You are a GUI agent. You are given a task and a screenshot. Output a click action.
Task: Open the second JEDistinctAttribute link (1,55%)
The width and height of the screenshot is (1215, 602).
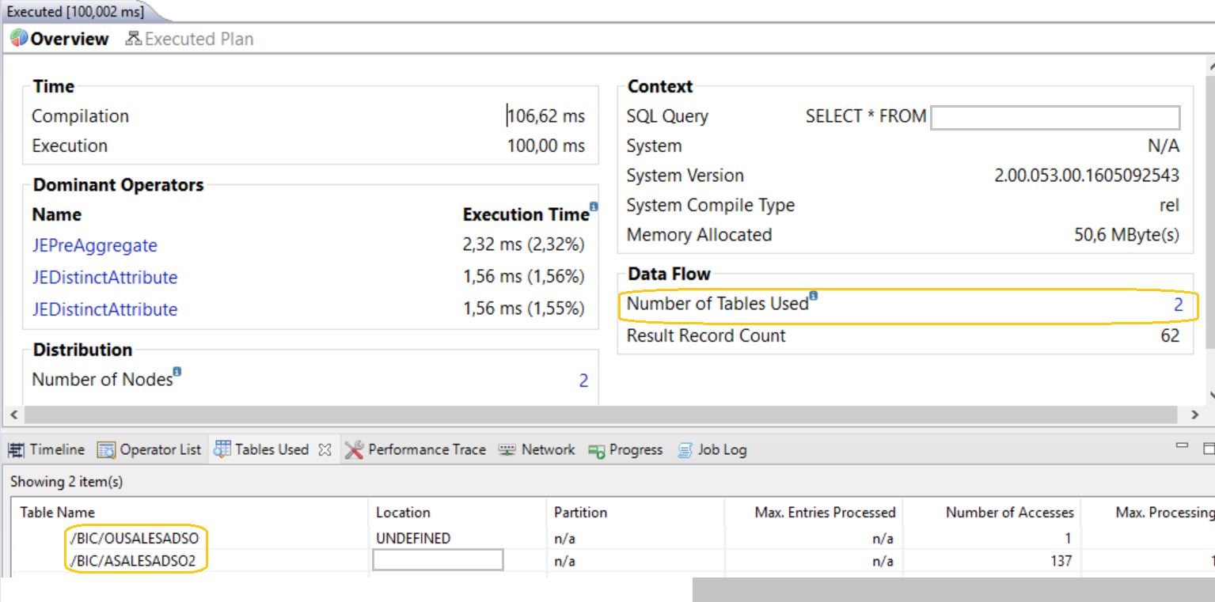[x=104, y=309]
